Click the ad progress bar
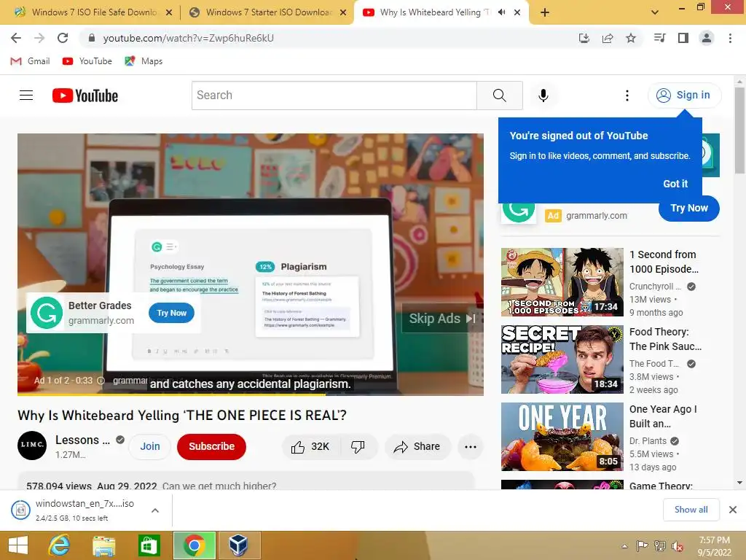 [x=251, y=394]
